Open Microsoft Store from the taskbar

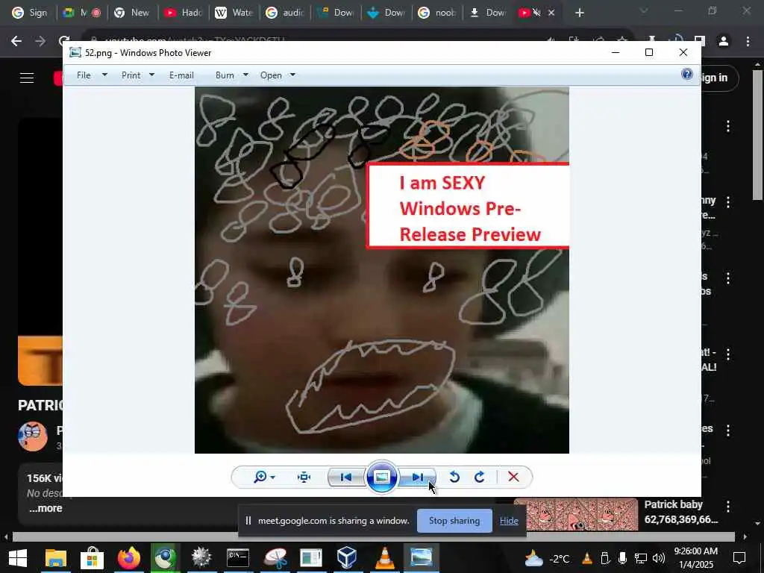coord(92,558)
